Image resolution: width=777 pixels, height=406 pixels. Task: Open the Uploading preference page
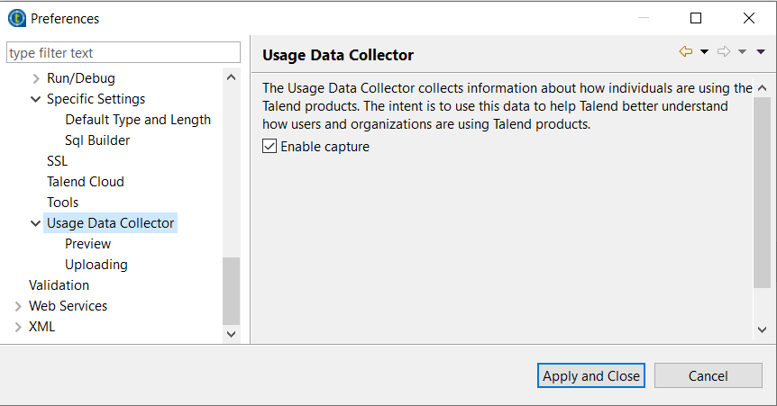click(96, 265)
